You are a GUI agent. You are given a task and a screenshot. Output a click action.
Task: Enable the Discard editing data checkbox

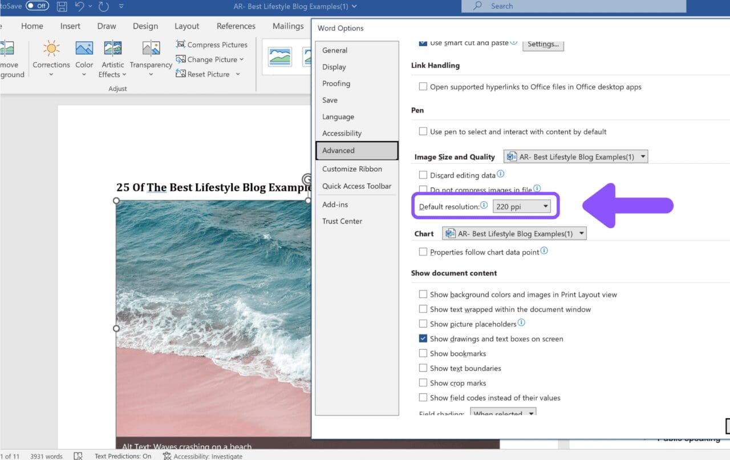click(x=423, y=175)
